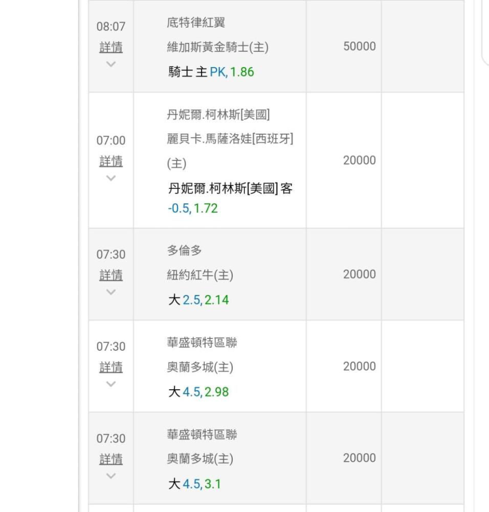Image resolution: width=489 pixels, height=512 pixels.
Task: Click the 大 2.5, 2.14 selection
Action: tap(198, 300)
